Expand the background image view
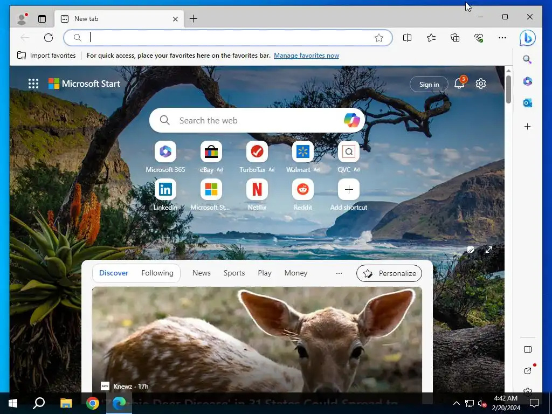 pyautogui.click(x=488, y=250)
